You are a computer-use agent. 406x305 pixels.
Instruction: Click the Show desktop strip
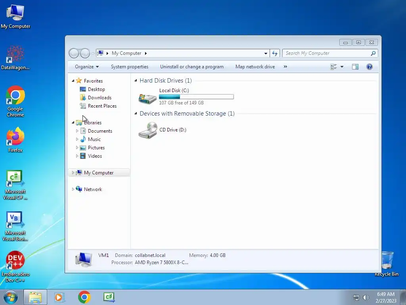403,297
